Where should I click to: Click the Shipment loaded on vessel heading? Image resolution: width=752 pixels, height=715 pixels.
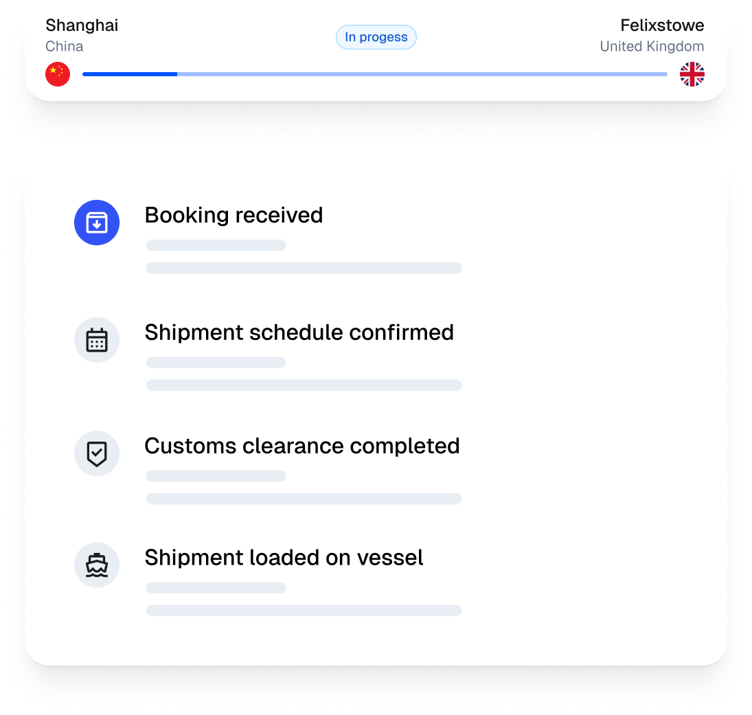284,557
